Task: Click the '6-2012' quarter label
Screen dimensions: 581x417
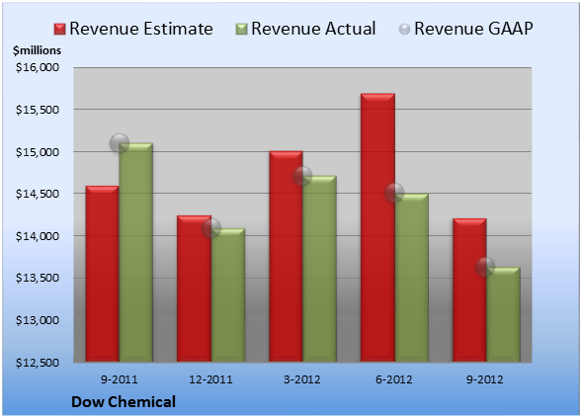Action: pos(394,379)
